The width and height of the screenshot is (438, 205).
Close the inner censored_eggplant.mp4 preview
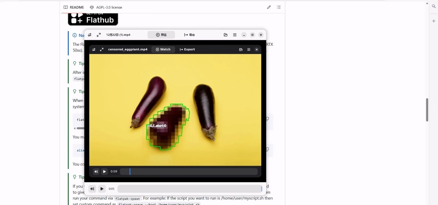tap(257, 50)
